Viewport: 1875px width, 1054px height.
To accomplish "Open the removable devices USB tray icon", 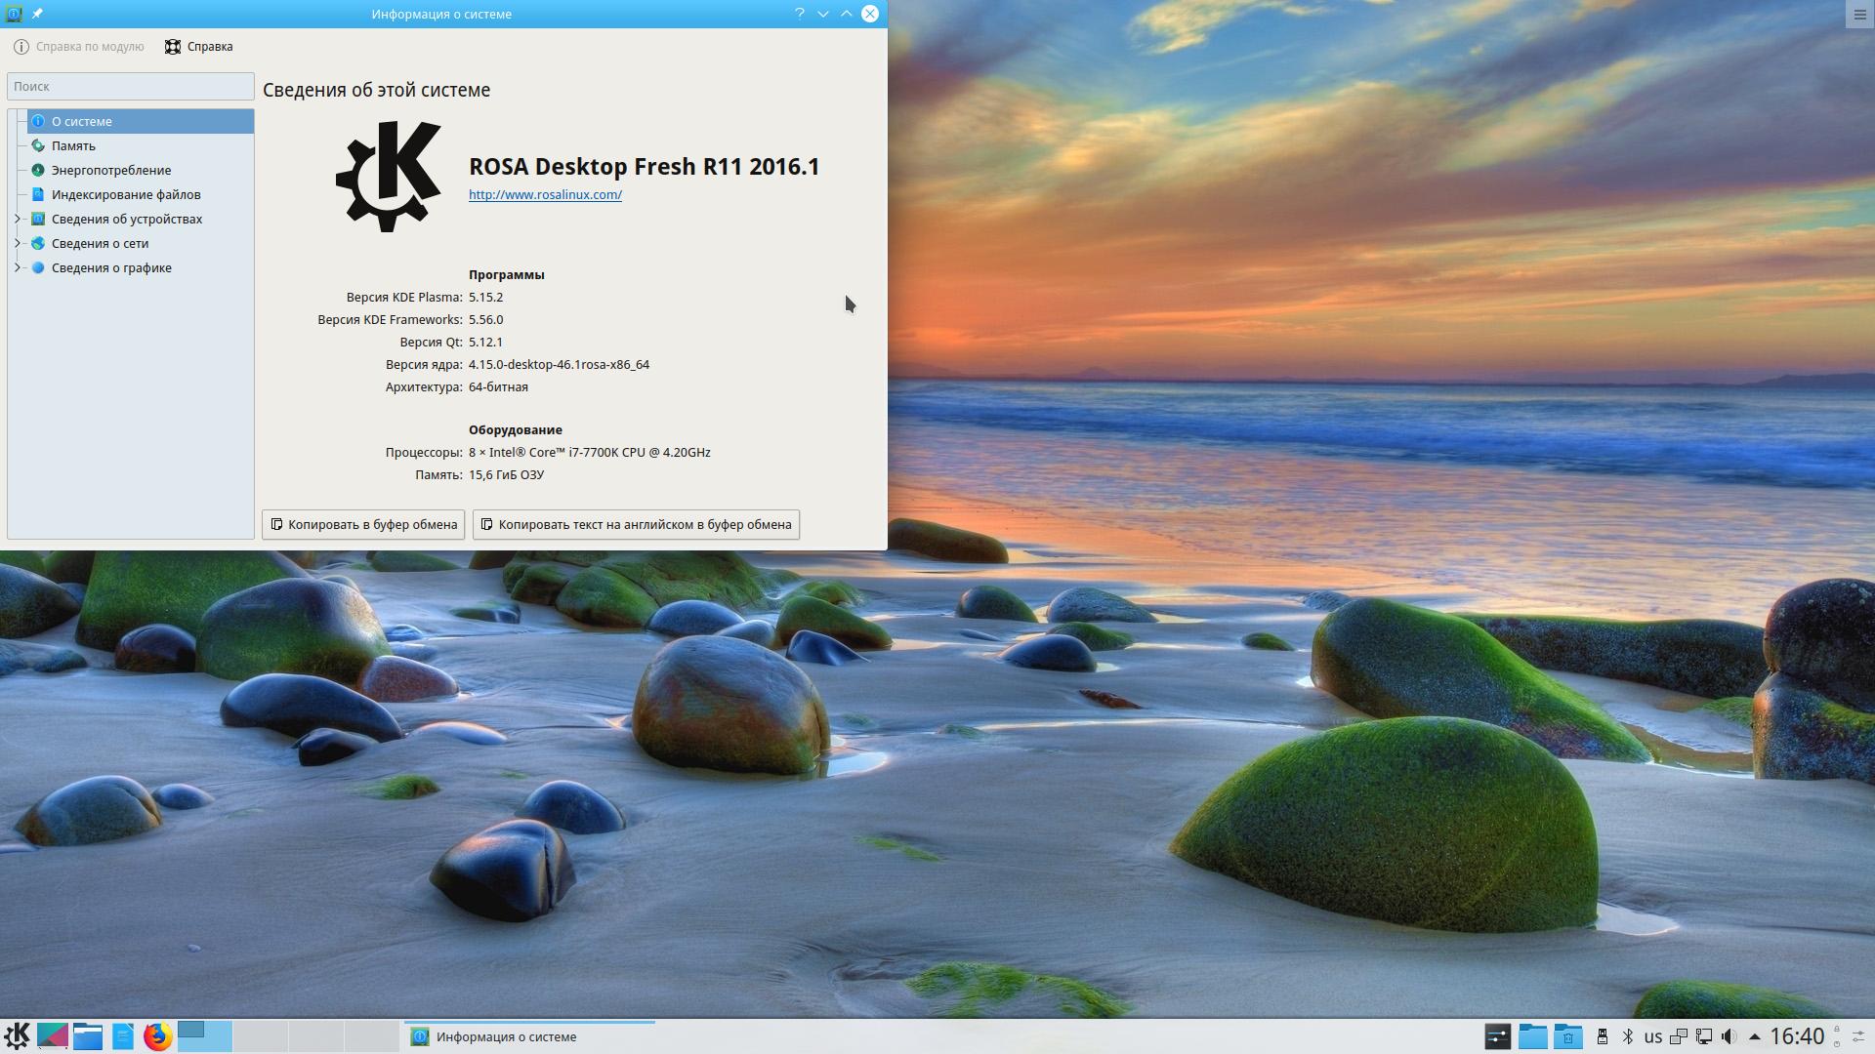I will coord(1602,1036).
